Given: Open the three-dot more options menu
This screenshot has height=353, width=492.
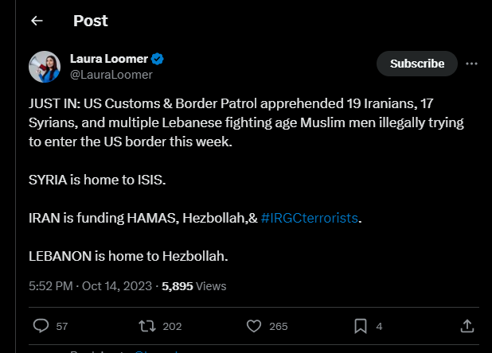Looking at the screenshot, I should point(471,64).
